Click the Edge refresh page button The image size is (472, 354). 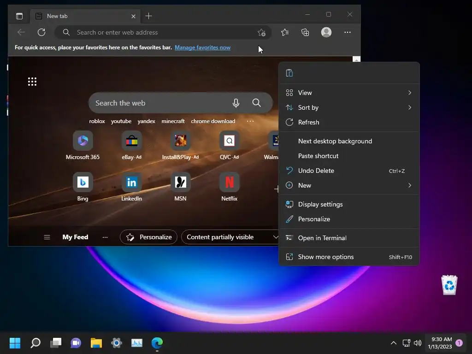41,32
